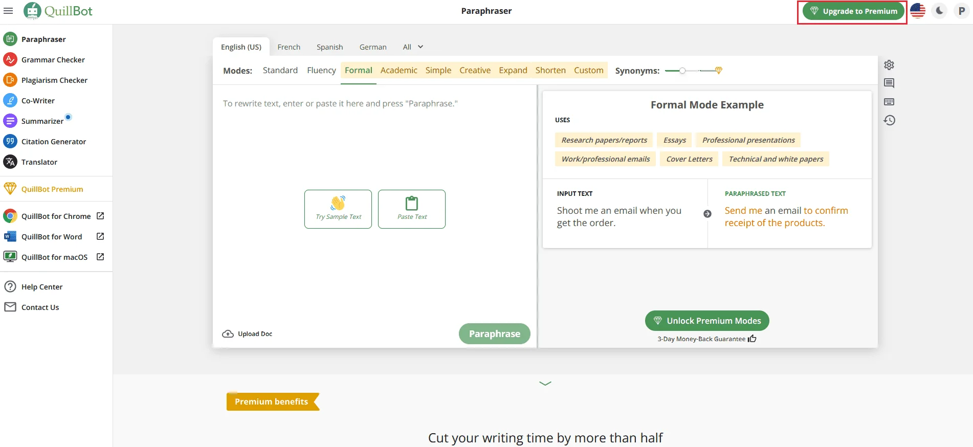Open the paraphraser settings gear icon
The height and width of the screenshot is (447, 973).
889,65
